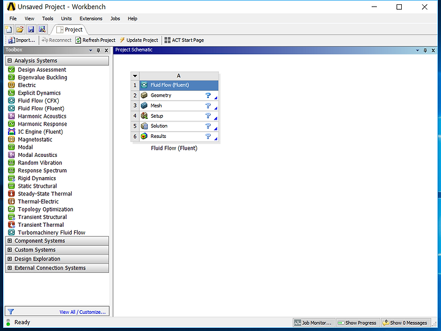Expand the Custom Systems group
The height and width of the screenshot is (331, 441).
tap(10, 249)
